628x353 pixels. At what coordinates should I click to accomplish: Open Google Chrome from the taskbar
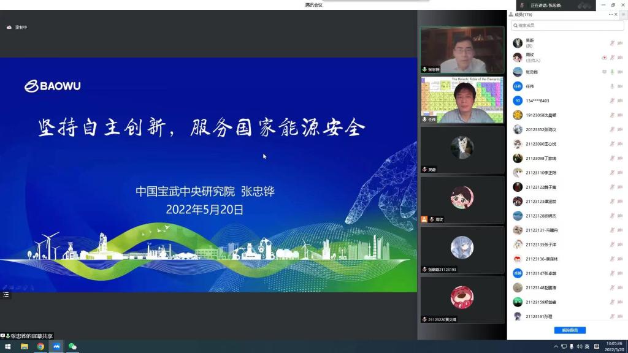(40, 346)
